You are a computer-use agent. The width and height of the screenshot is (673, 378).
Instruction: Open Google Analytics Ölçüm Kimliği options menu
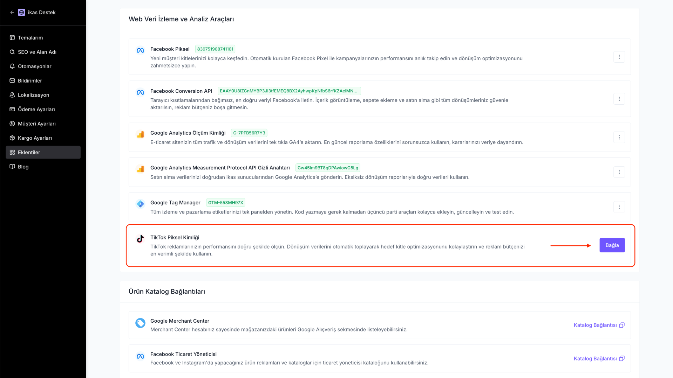(x=619, y=137)
